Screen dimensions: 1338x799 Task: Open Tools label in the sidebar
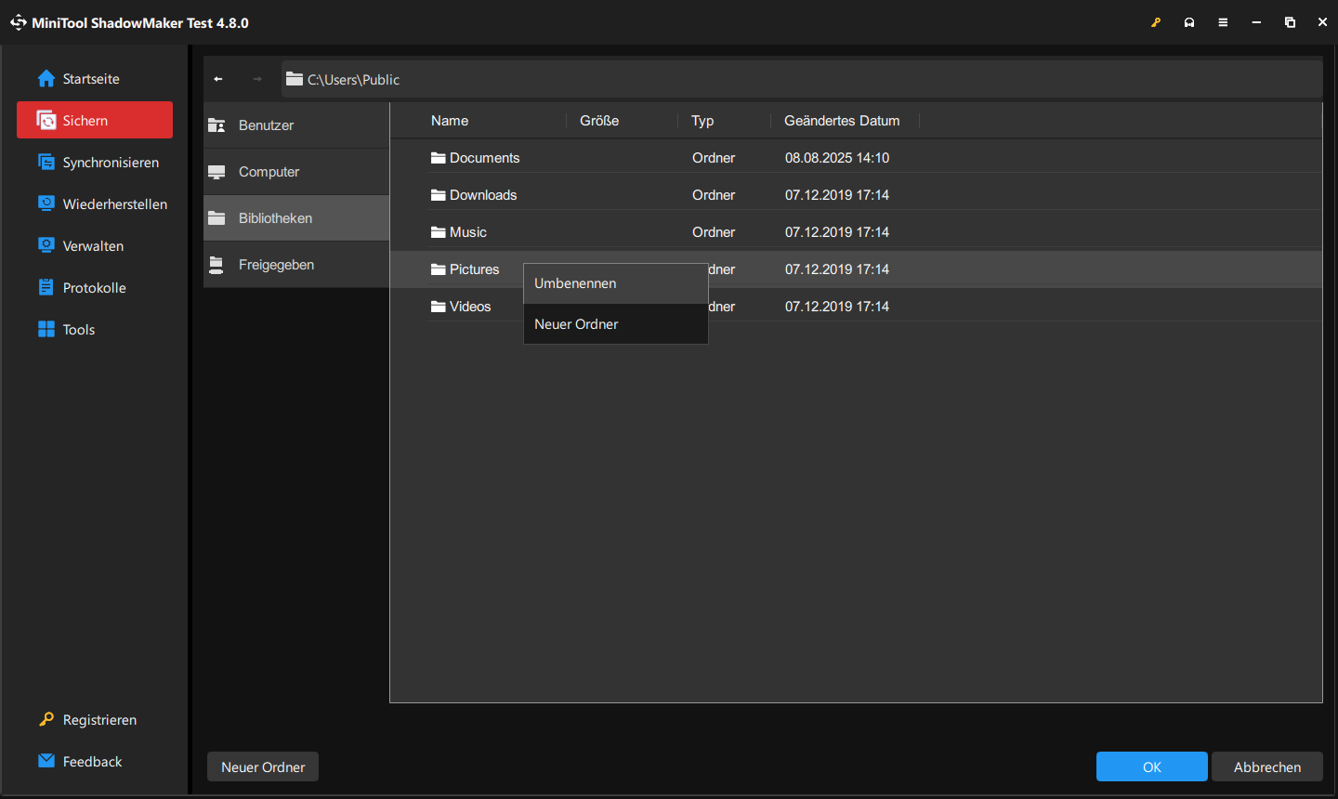(79, 330)
